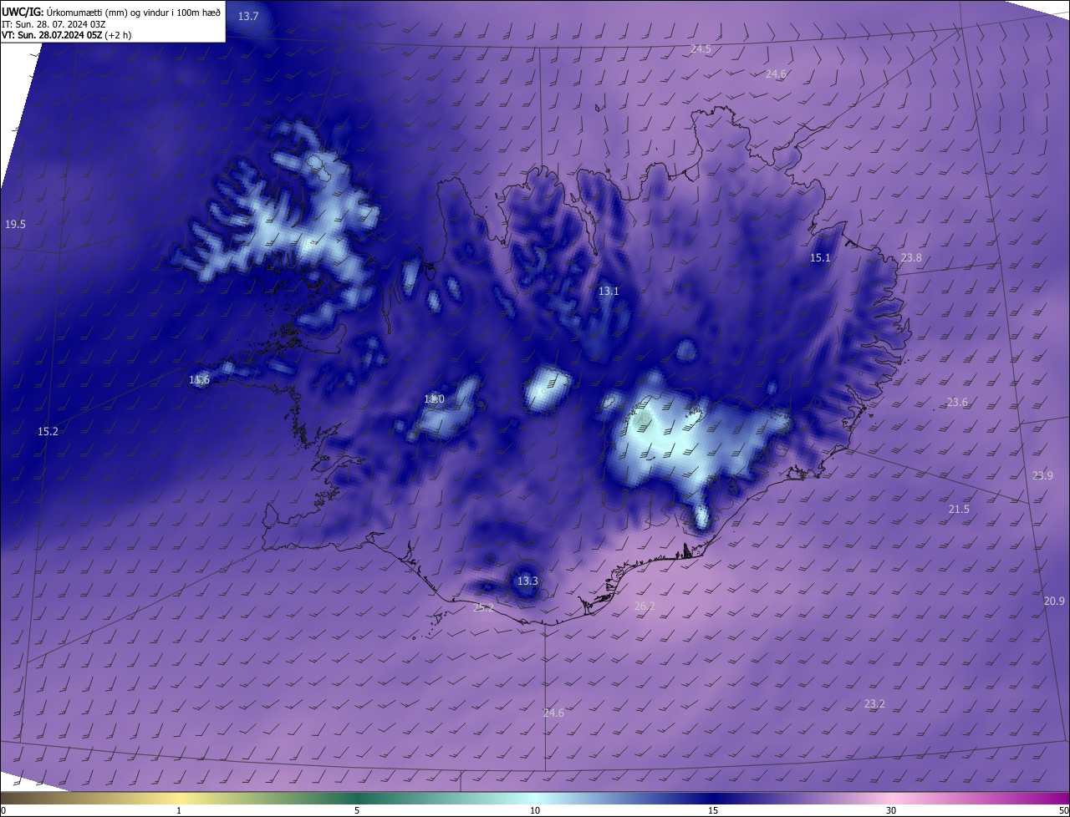Click the 24.5 value label
1070x817 pixels.
click(701, 49)
